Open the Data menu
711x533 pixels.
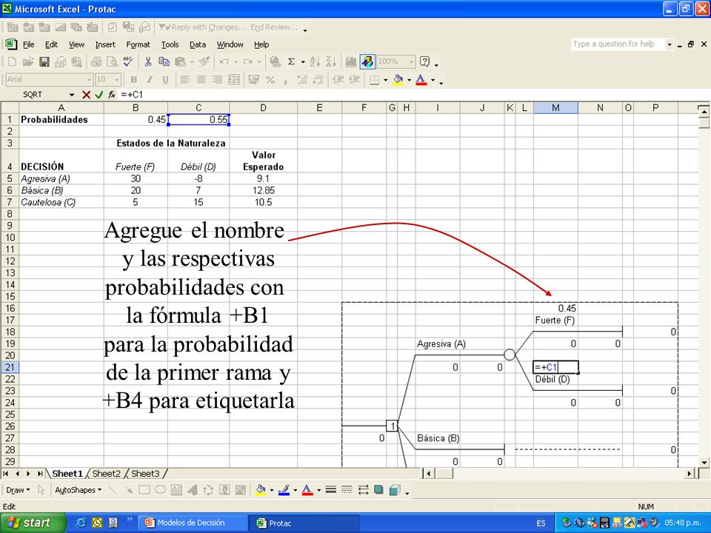pos(197,44)
